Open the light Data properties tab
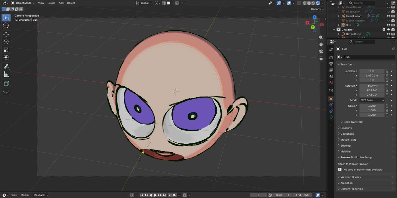Screen dimensions: 397x198 [x=331, y=117]
